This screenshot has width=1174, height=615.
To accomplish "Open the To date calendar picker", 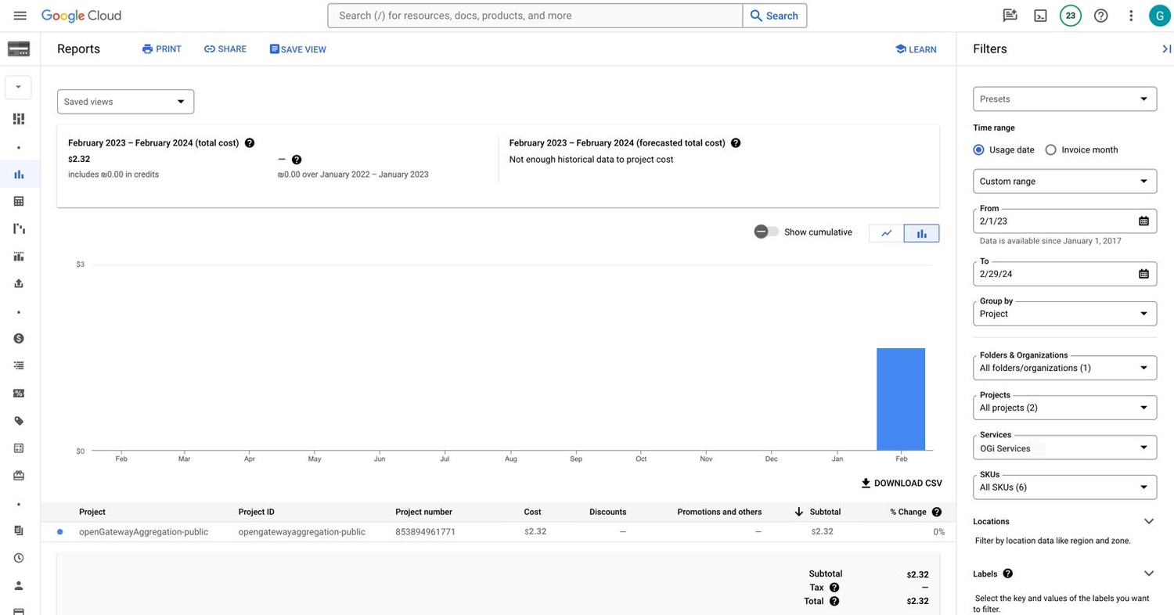I will click(x=1143, y=274).
